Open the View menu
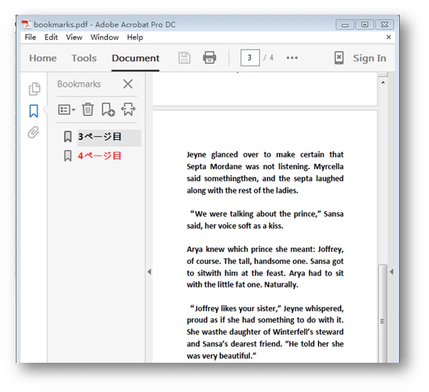Image resolution: width=429 pixels, height=392 pixels. point(74,37)
